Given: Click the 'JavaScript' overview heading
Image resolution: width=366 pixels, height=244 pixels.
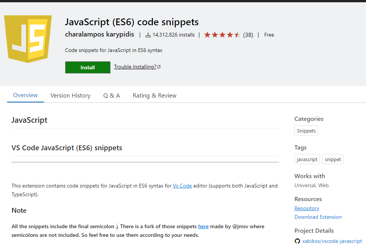Looking at the screenshot, I should (x=29, y=120).
